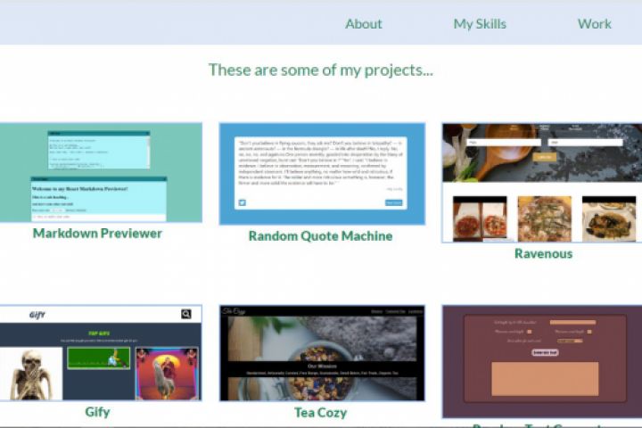Click the Gify logo in preview
642x428 pixels.
pyautogui.click(x=37, y=315)
